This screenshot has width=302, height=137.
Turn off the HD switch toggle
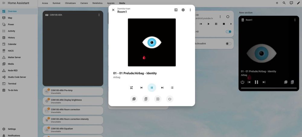pyautogui.click(x=228, y=32)
